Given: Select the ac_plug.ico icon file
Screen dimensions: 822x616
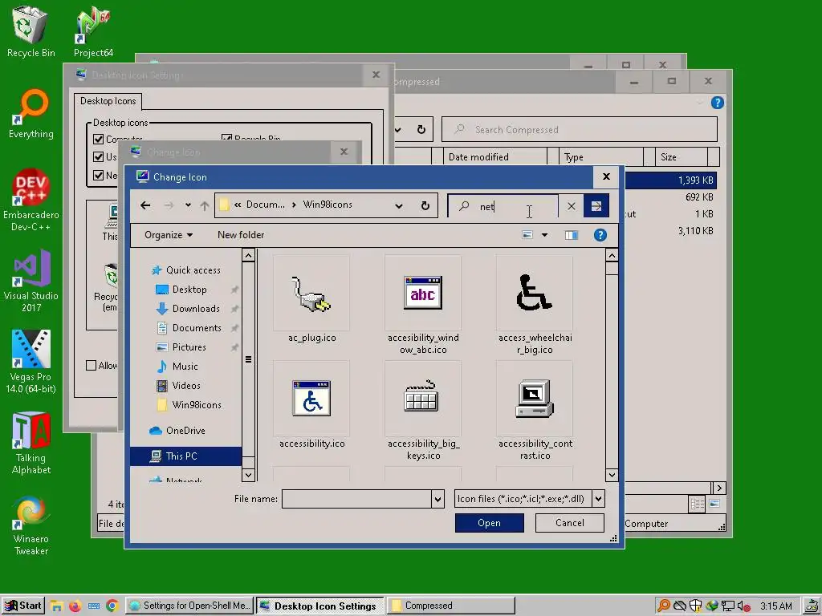Looking at the screenshot, I should 311,300.
